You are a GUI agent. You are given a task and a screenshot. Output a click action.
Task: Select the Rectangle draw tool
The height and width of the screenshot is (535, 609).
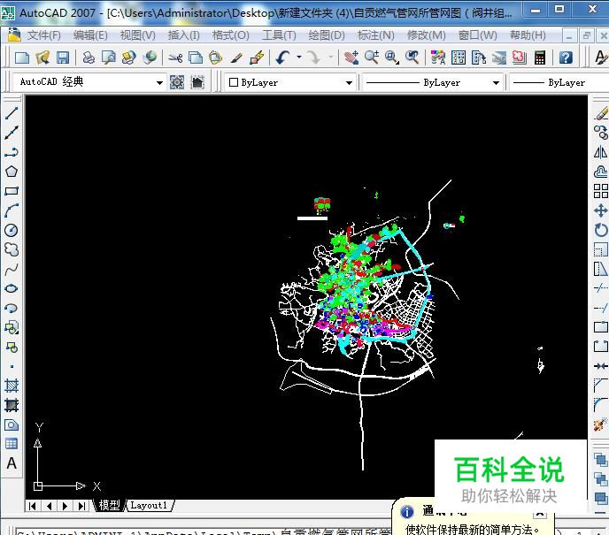tap(12, 191)
